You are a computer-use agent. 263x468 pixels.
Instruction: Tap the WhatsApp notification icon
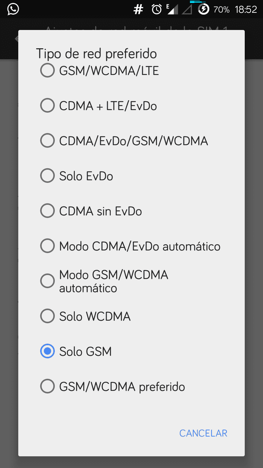[13, 9]
